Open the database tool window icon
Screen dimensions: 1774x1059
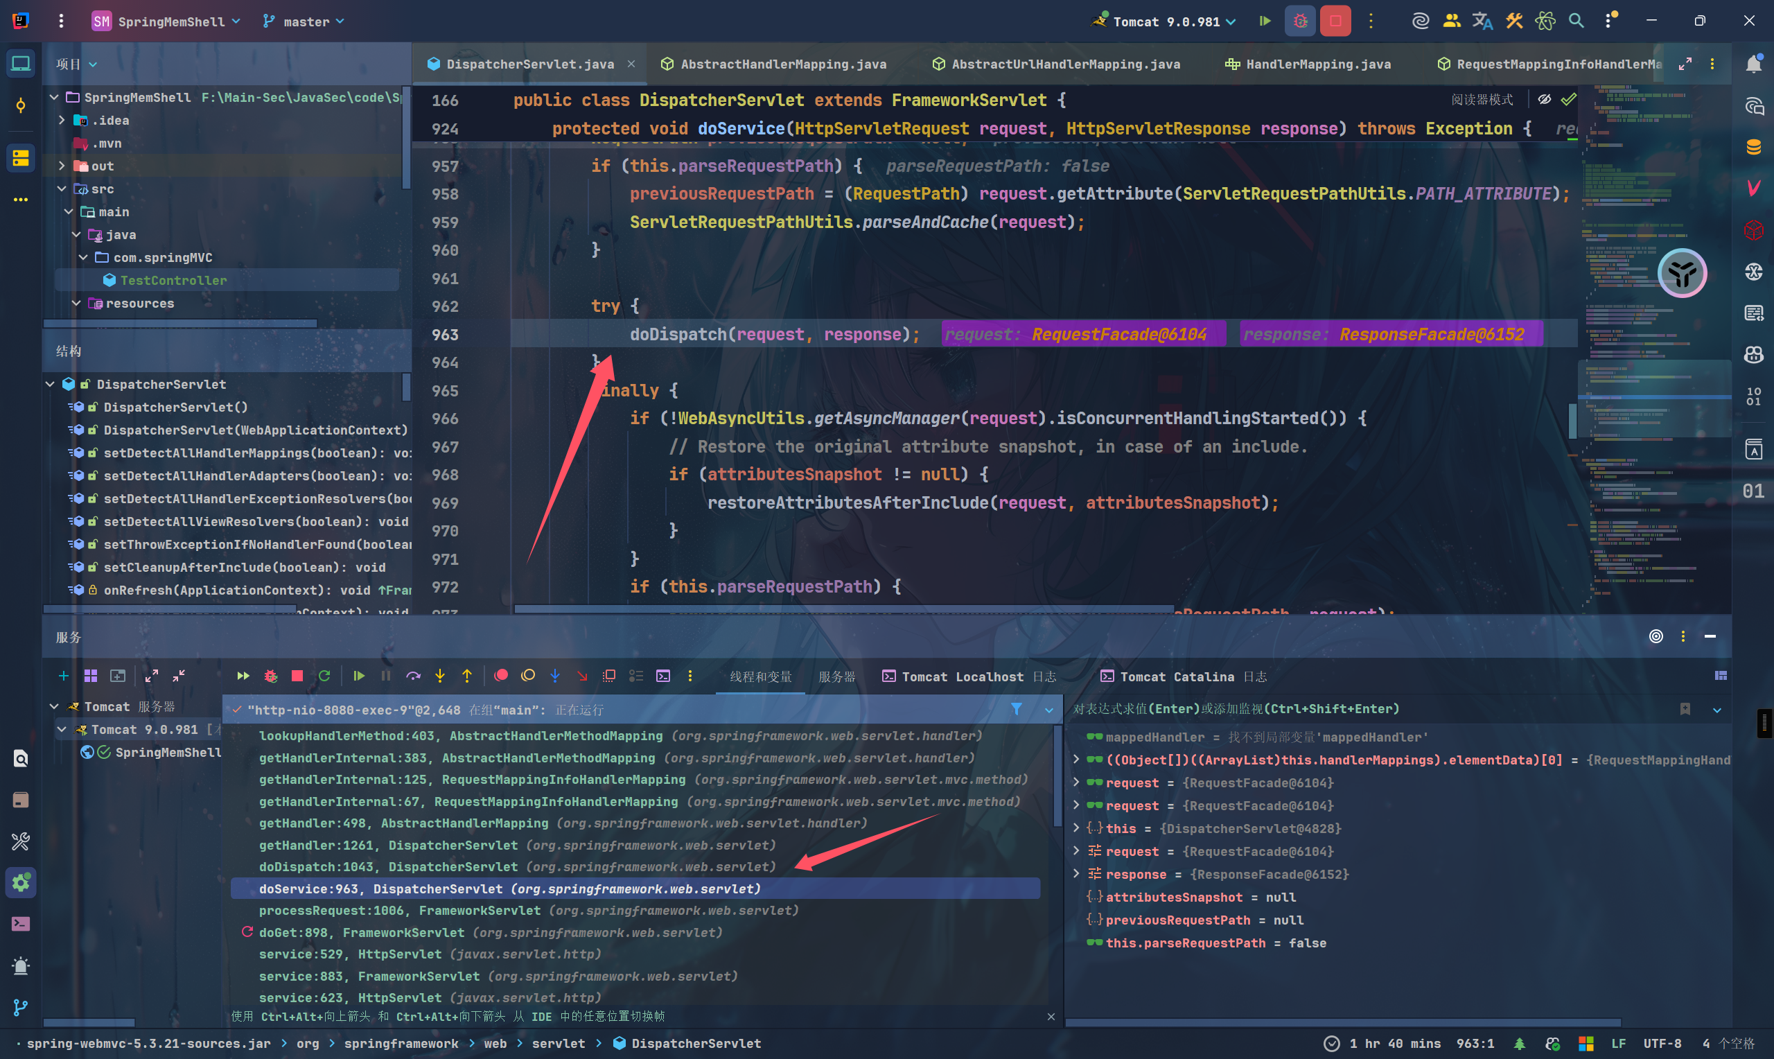click(x=1753, y=148)
